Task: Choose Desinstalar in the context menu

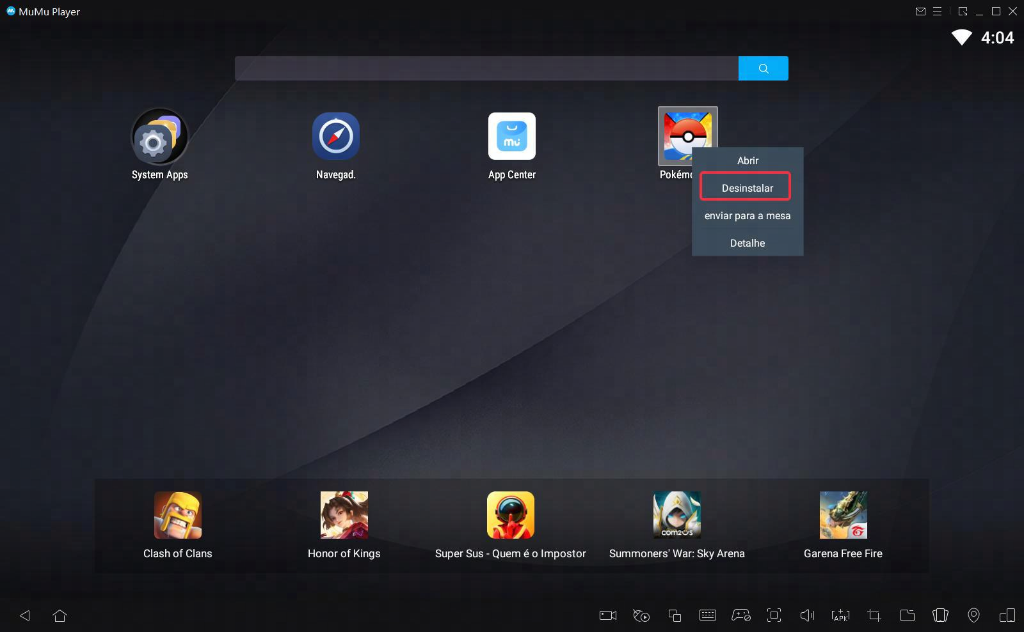Action: (748, 188)
